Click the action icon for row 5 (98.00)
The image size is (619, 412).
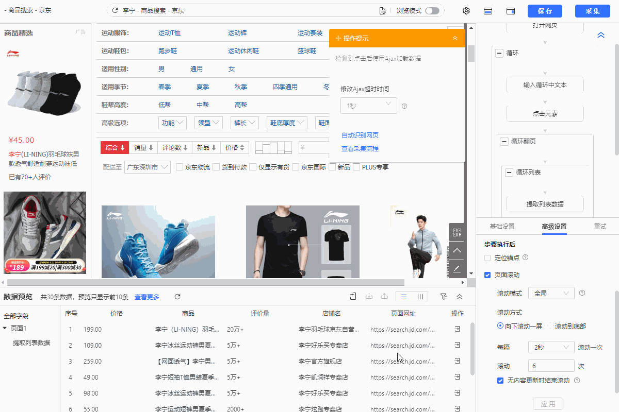(457, 393)
